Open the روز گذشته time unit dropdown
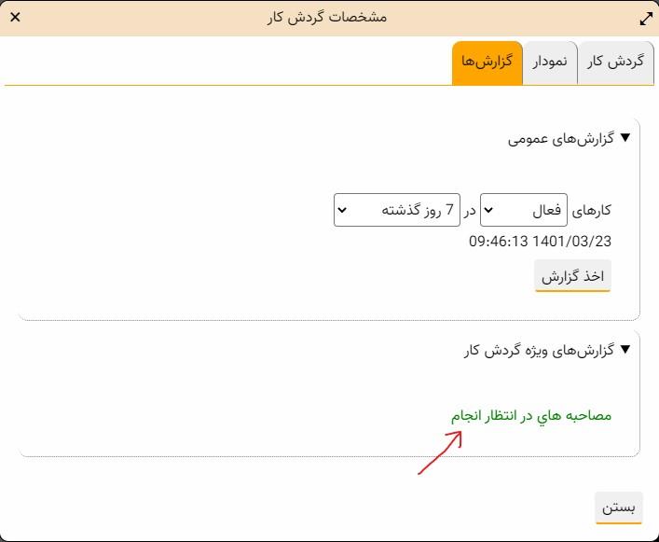This screenshot has width=659, height=542. click(397, 210)
